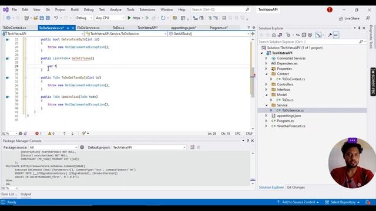Expand the Controllers folder

click(x=266, y=84)
